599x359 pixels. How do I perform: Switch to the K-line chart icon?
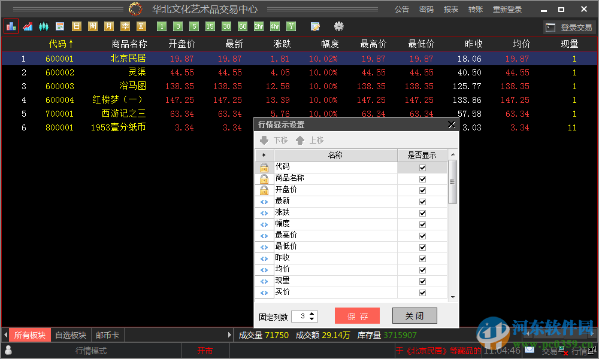click(x=43, y=26)
